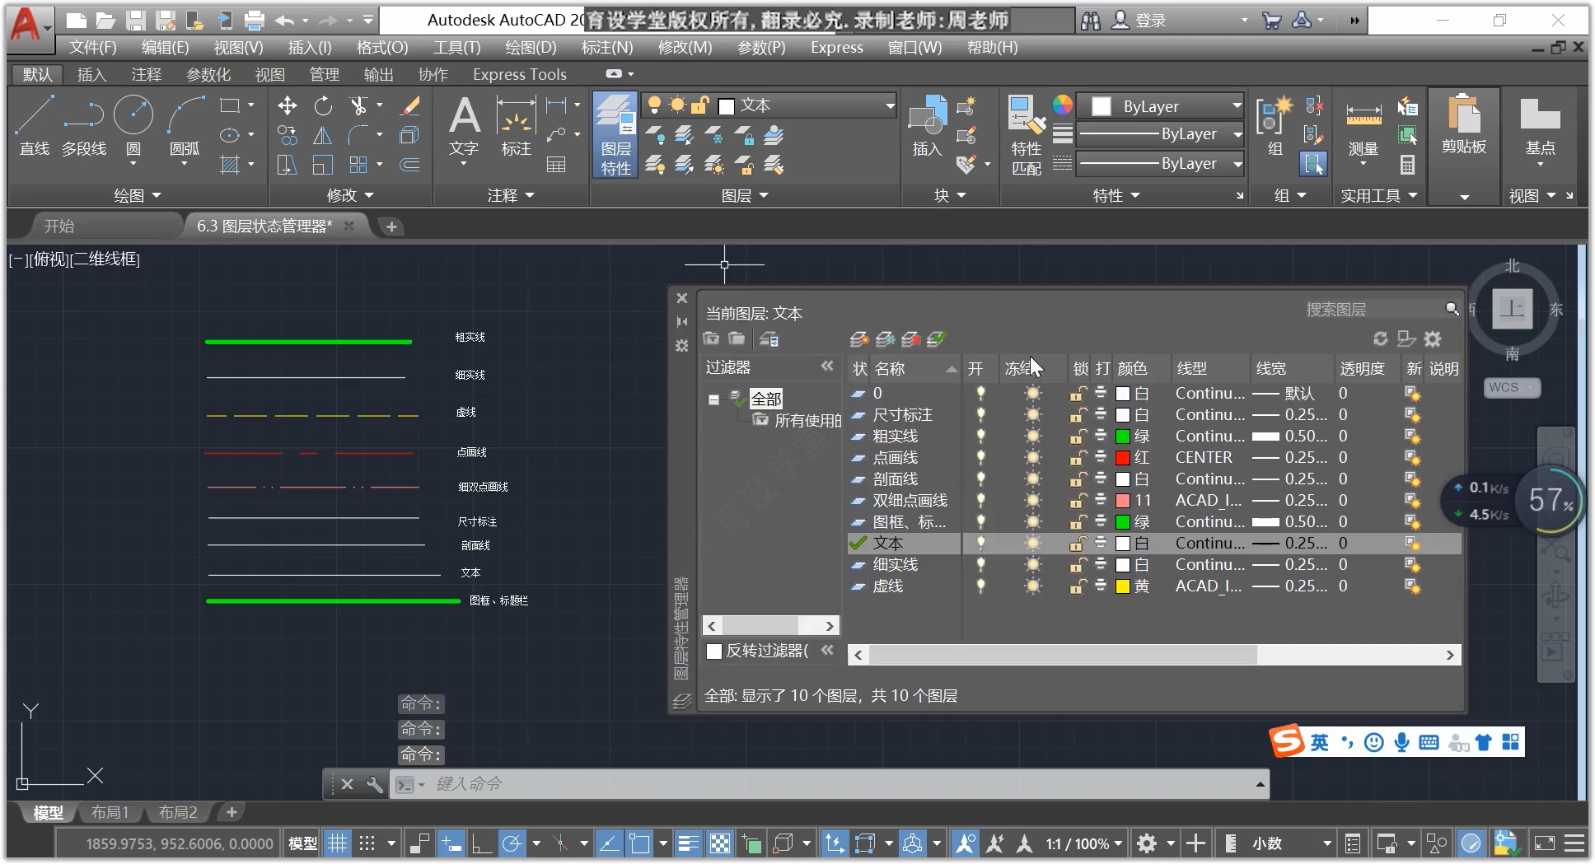Open the ByLayer linetype dropdown
This screenshot has height=864, width=1595.
pos(1237,163)
